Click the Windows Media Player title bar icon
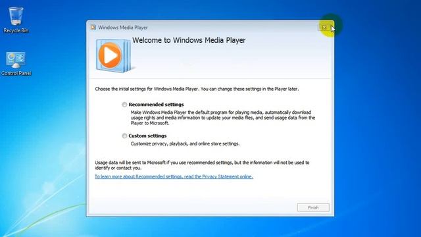 tap(93, 28)
